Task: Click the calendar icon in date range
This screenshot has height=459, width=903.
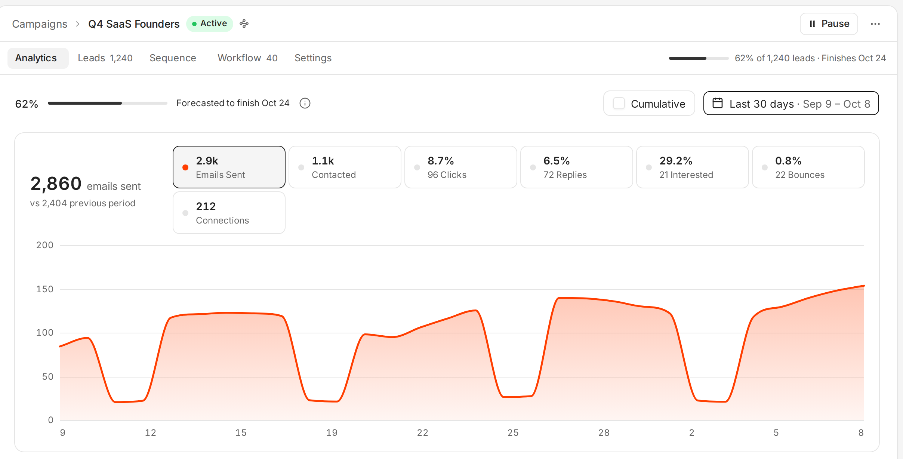Action: click(x=718, y=103)
